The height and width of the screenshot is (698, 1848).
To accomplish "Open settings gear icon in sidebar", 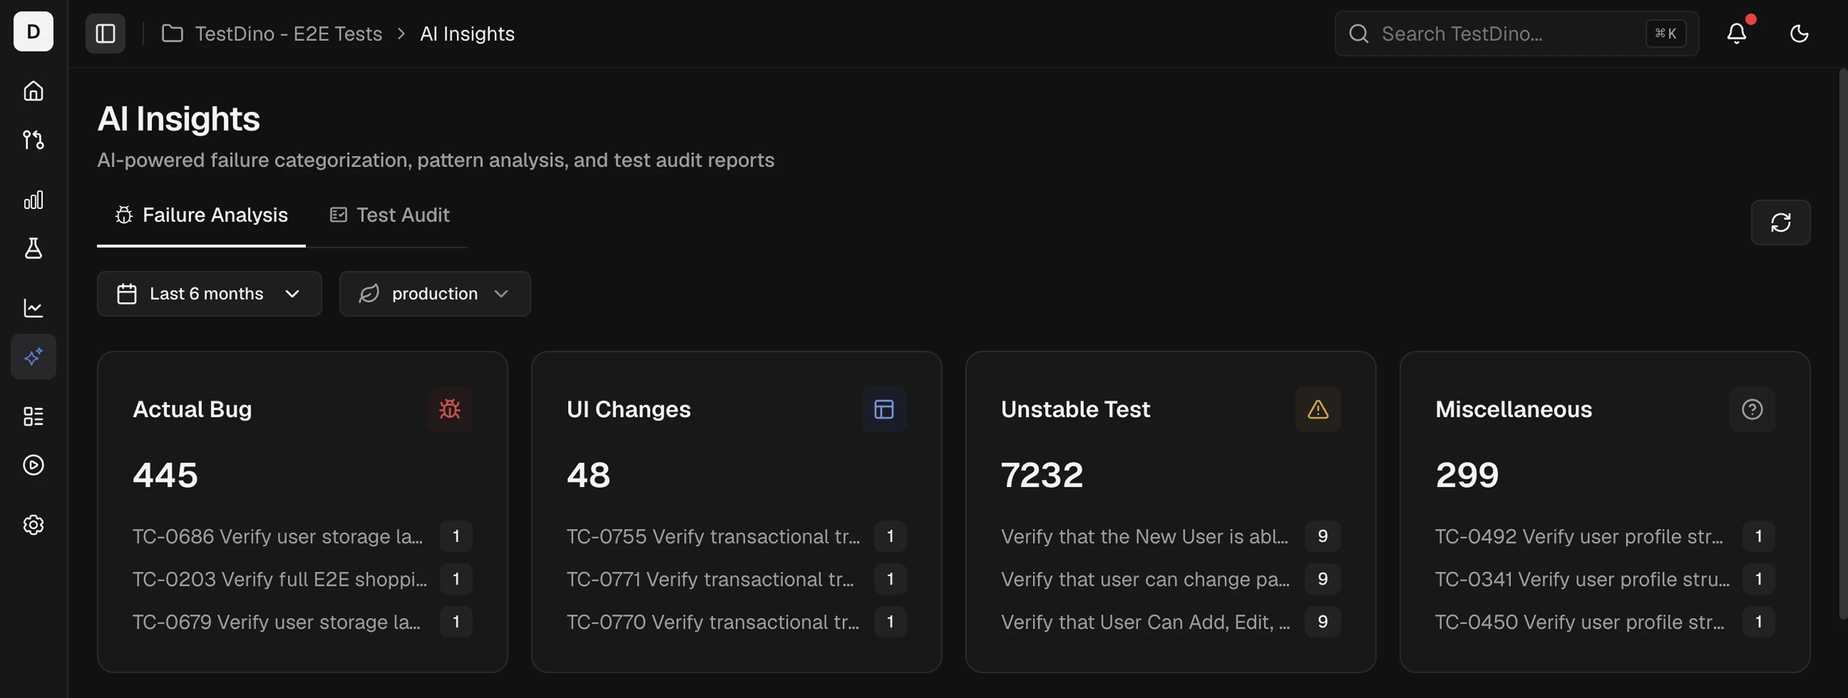I will (33, 525).
